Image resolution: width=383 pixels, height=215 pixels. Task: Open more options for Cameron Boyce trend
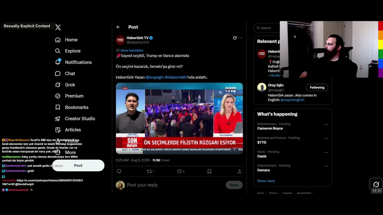(326, 125)
